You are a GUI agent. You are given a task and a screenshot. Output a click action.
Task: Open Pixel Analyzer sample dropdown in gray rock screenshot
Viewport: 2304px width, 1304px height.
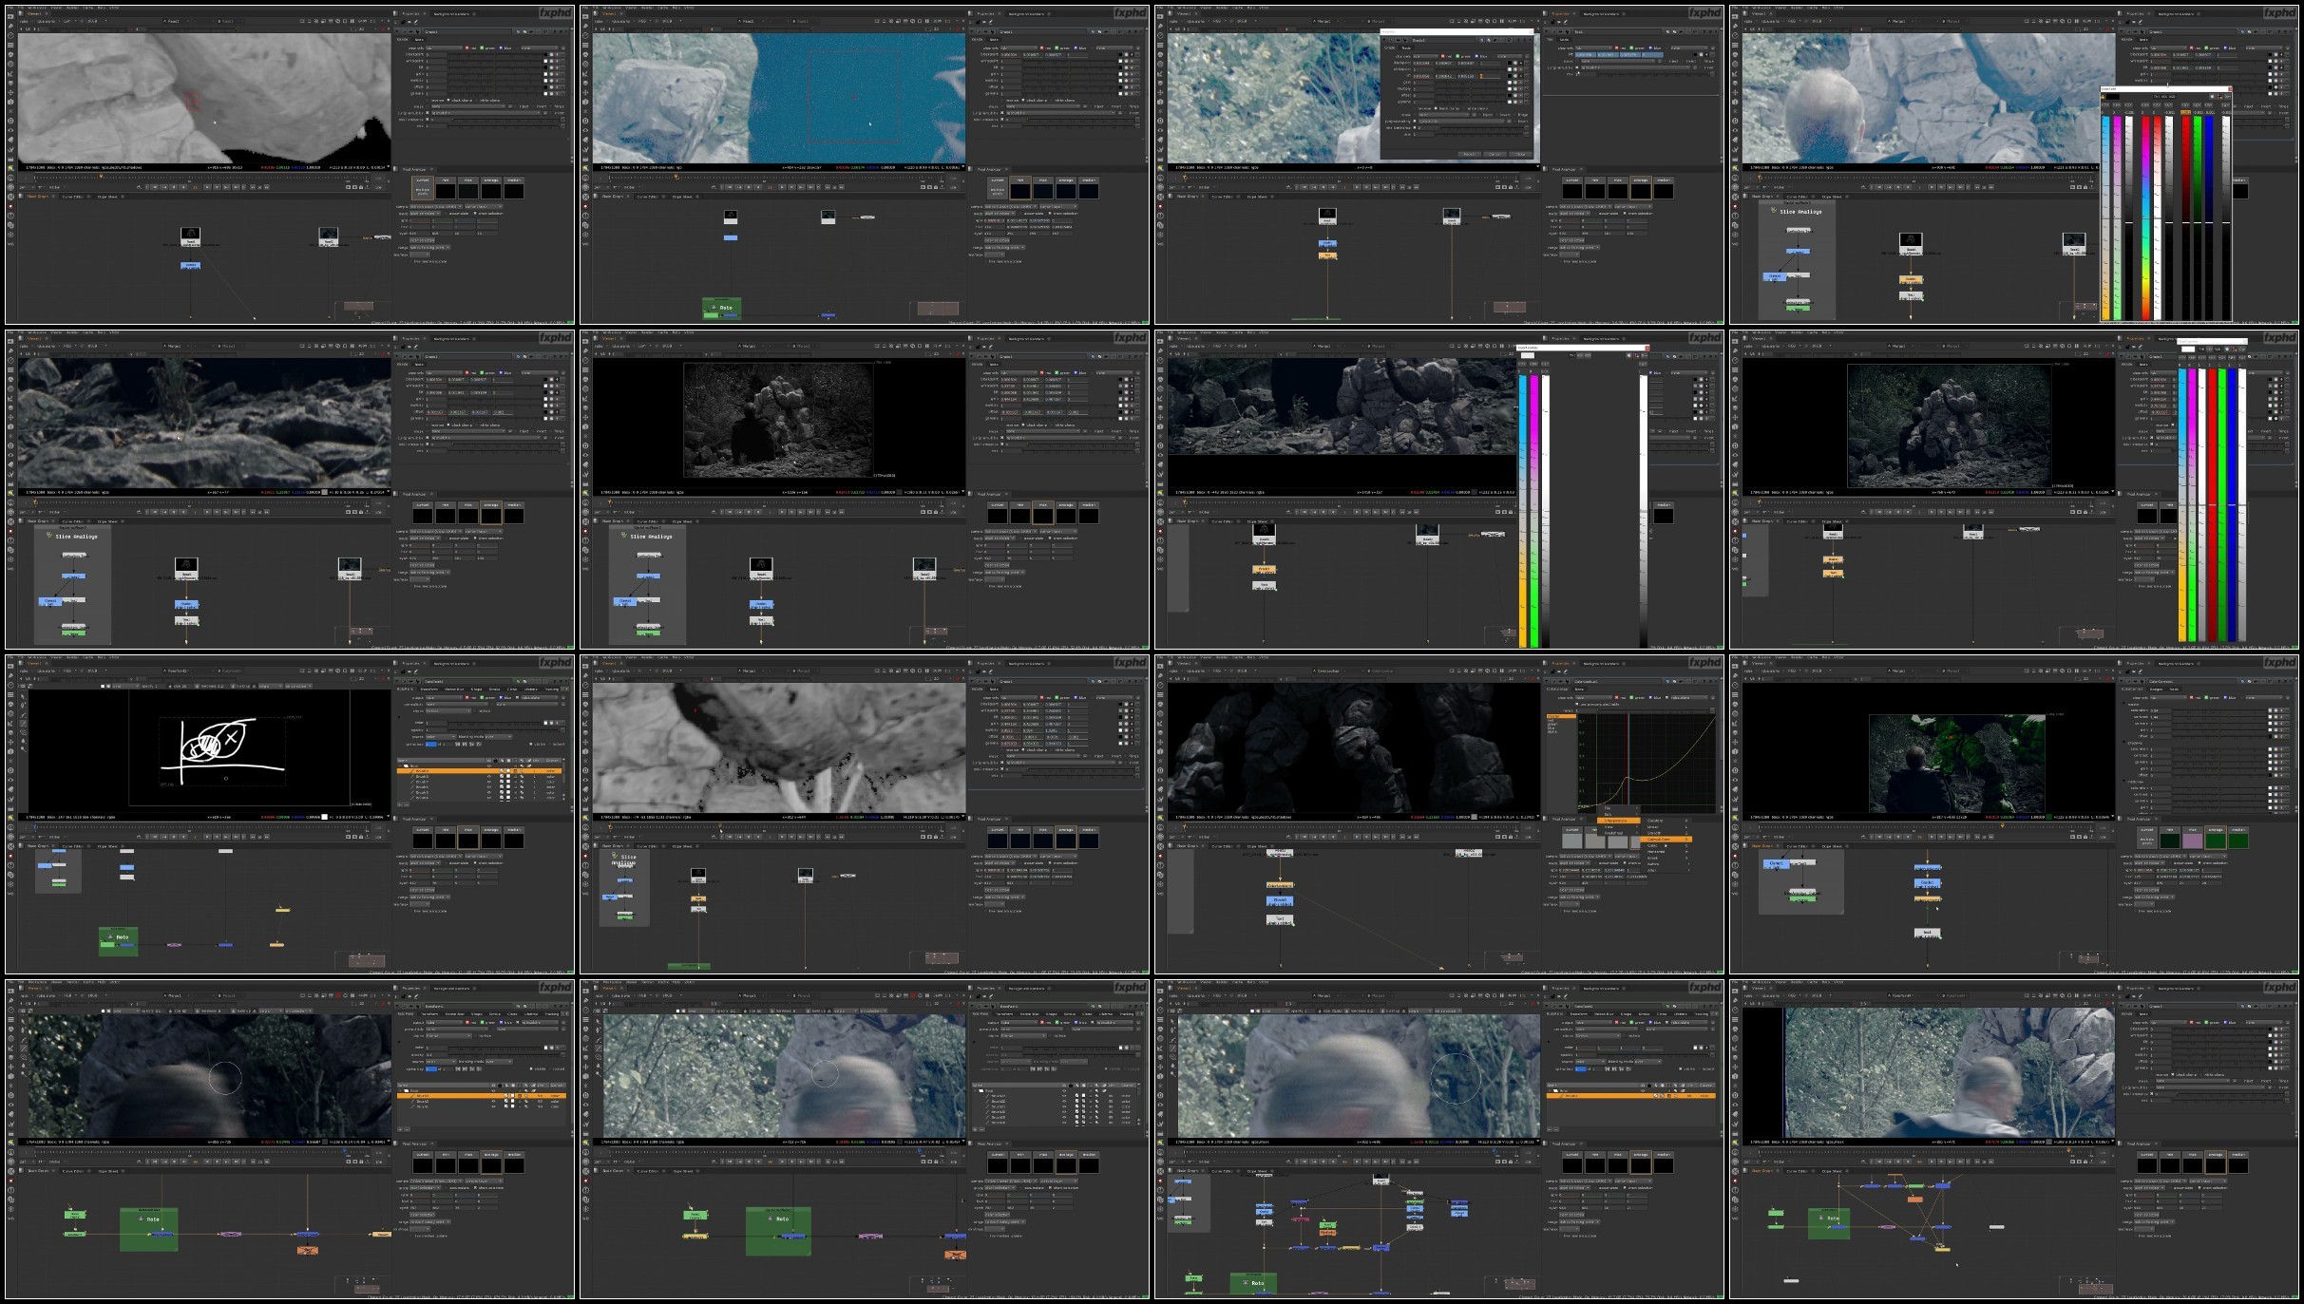pyautogui.click(x=436, y=206)
